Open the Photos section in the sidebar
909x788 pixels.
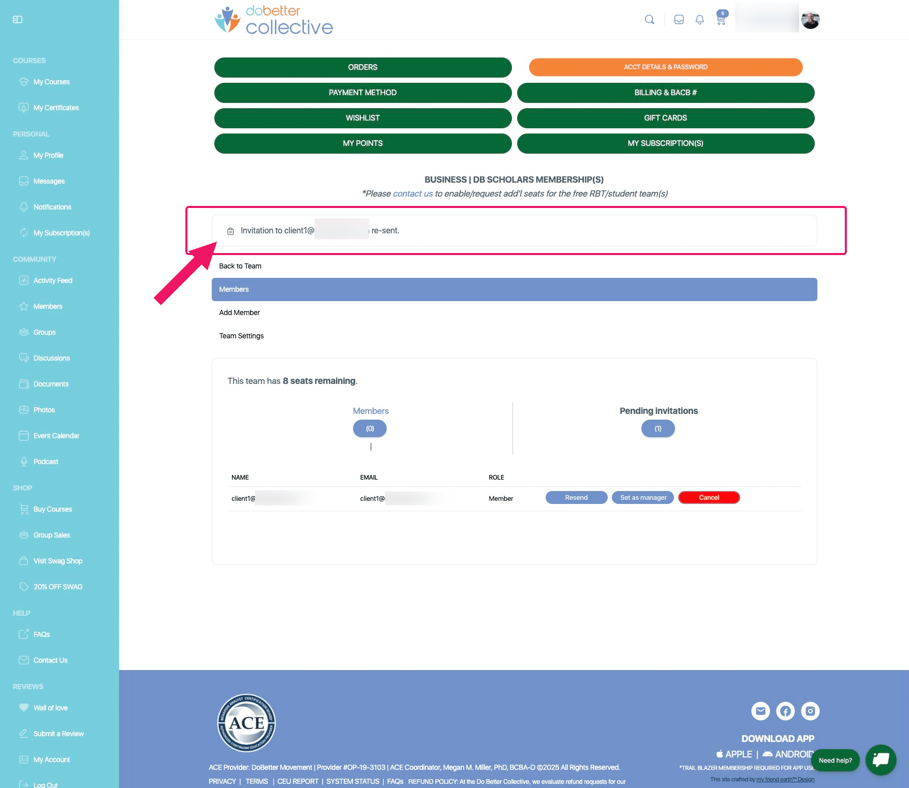(43, 409)
